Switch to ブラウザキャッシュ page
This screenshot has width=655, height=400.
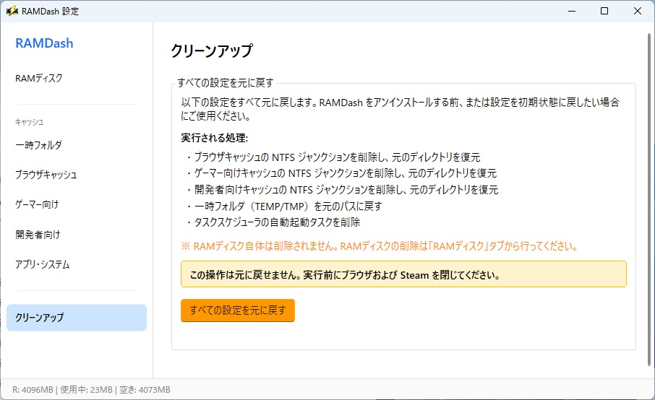coord(46,175)
